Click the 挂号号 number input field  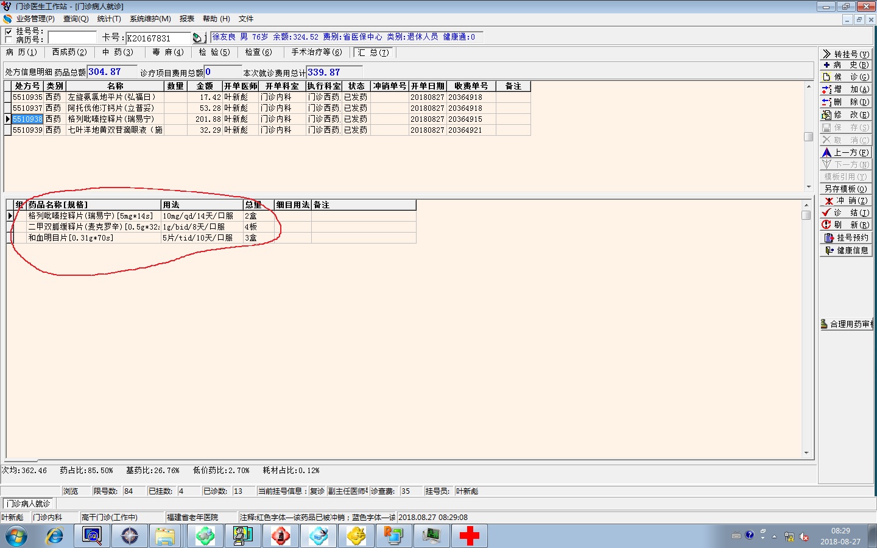pos(72,38)
